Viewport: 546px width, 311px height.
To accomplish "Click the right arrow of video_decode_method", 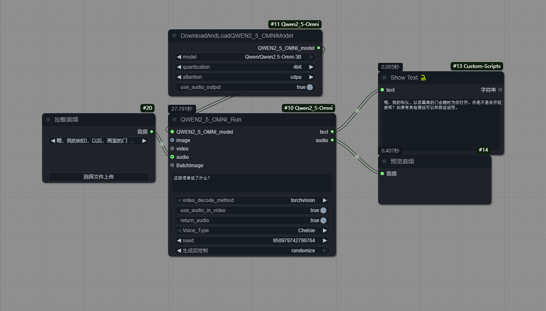I will tap(325, 200).
